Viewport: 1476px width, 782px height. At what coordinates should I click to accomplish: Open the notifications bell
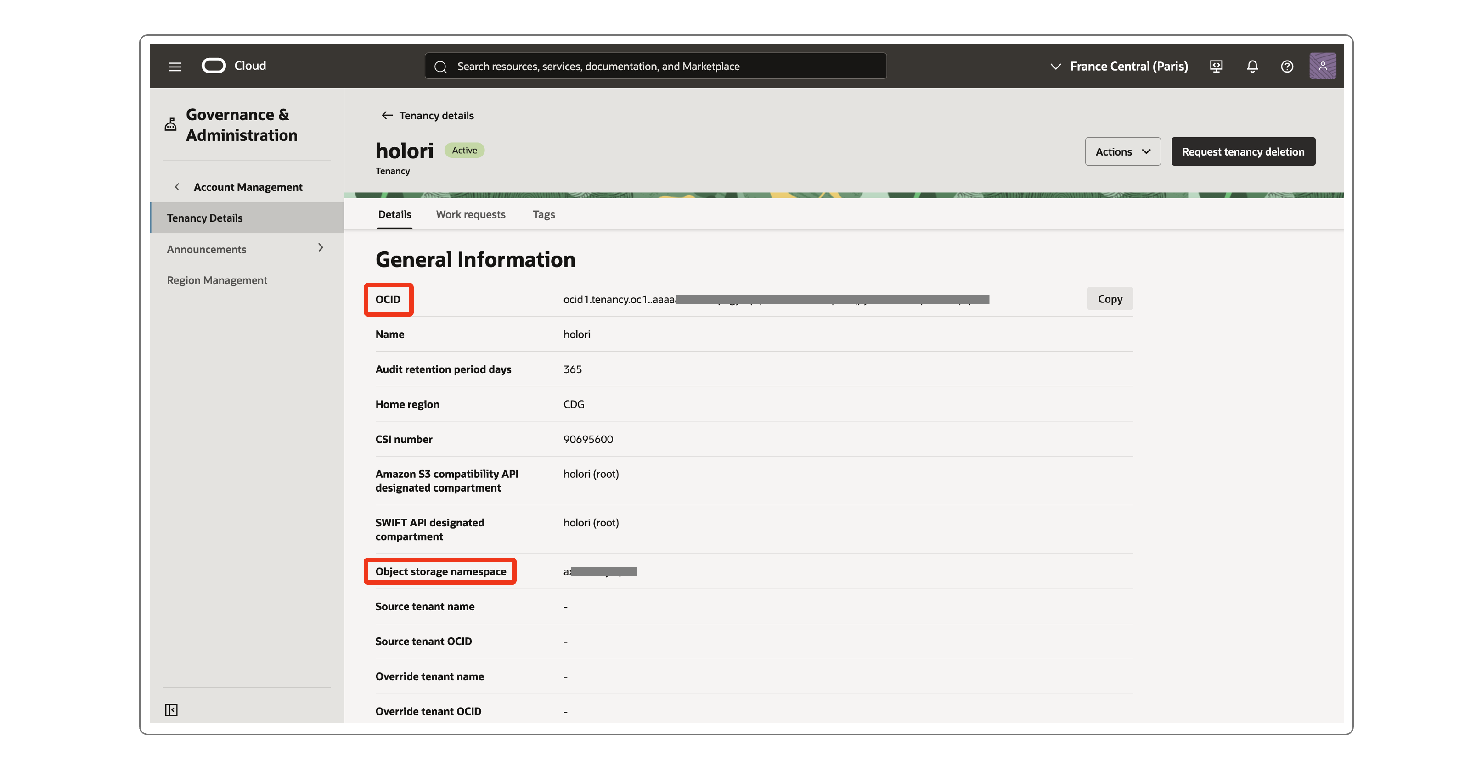(1252, 66)
